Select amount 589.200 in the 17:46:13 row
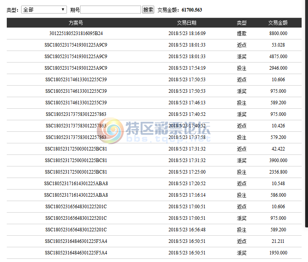This screenshot has width=308, height=262. click(278, 103)
